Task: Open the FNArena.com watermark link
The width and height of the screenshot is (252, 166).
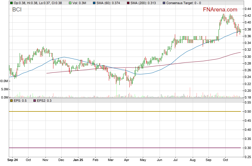Action: pos(220,10)
